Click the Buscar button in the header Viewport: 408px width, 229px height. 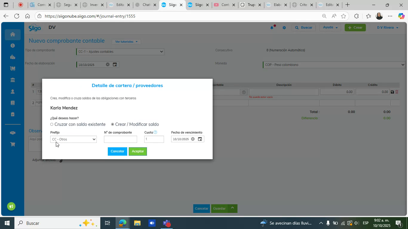coord(303,27)
